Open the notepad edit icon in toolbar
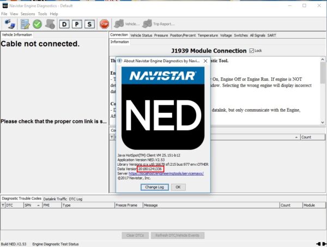This screenshot has height=247, width=327. pos(25,24)
